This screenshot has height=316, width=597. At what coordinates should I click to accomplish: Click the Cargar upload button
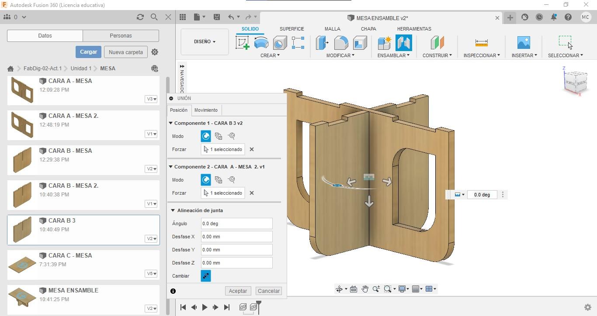point(88,52)
